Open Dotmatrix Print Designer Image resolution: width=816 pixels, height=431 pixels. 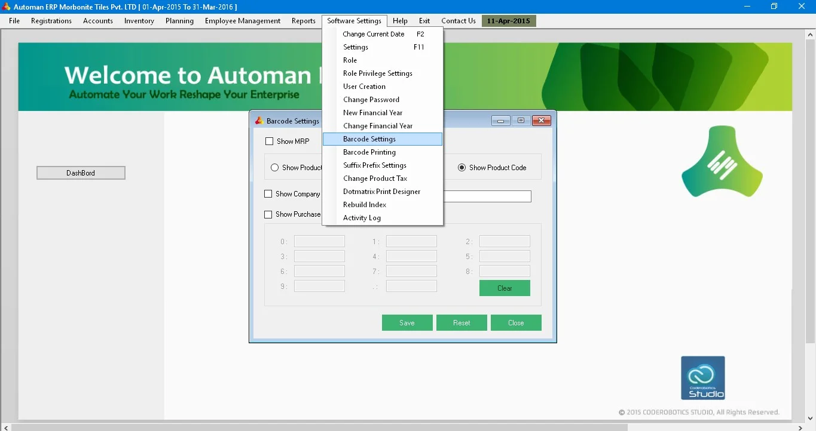click(x=383, y=192)
